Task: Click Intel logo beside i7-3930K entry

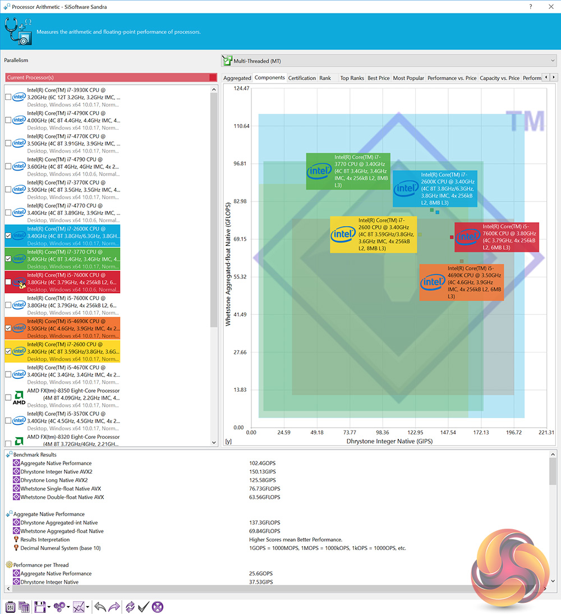Action: pyautogui.click(x=19, y=97)
